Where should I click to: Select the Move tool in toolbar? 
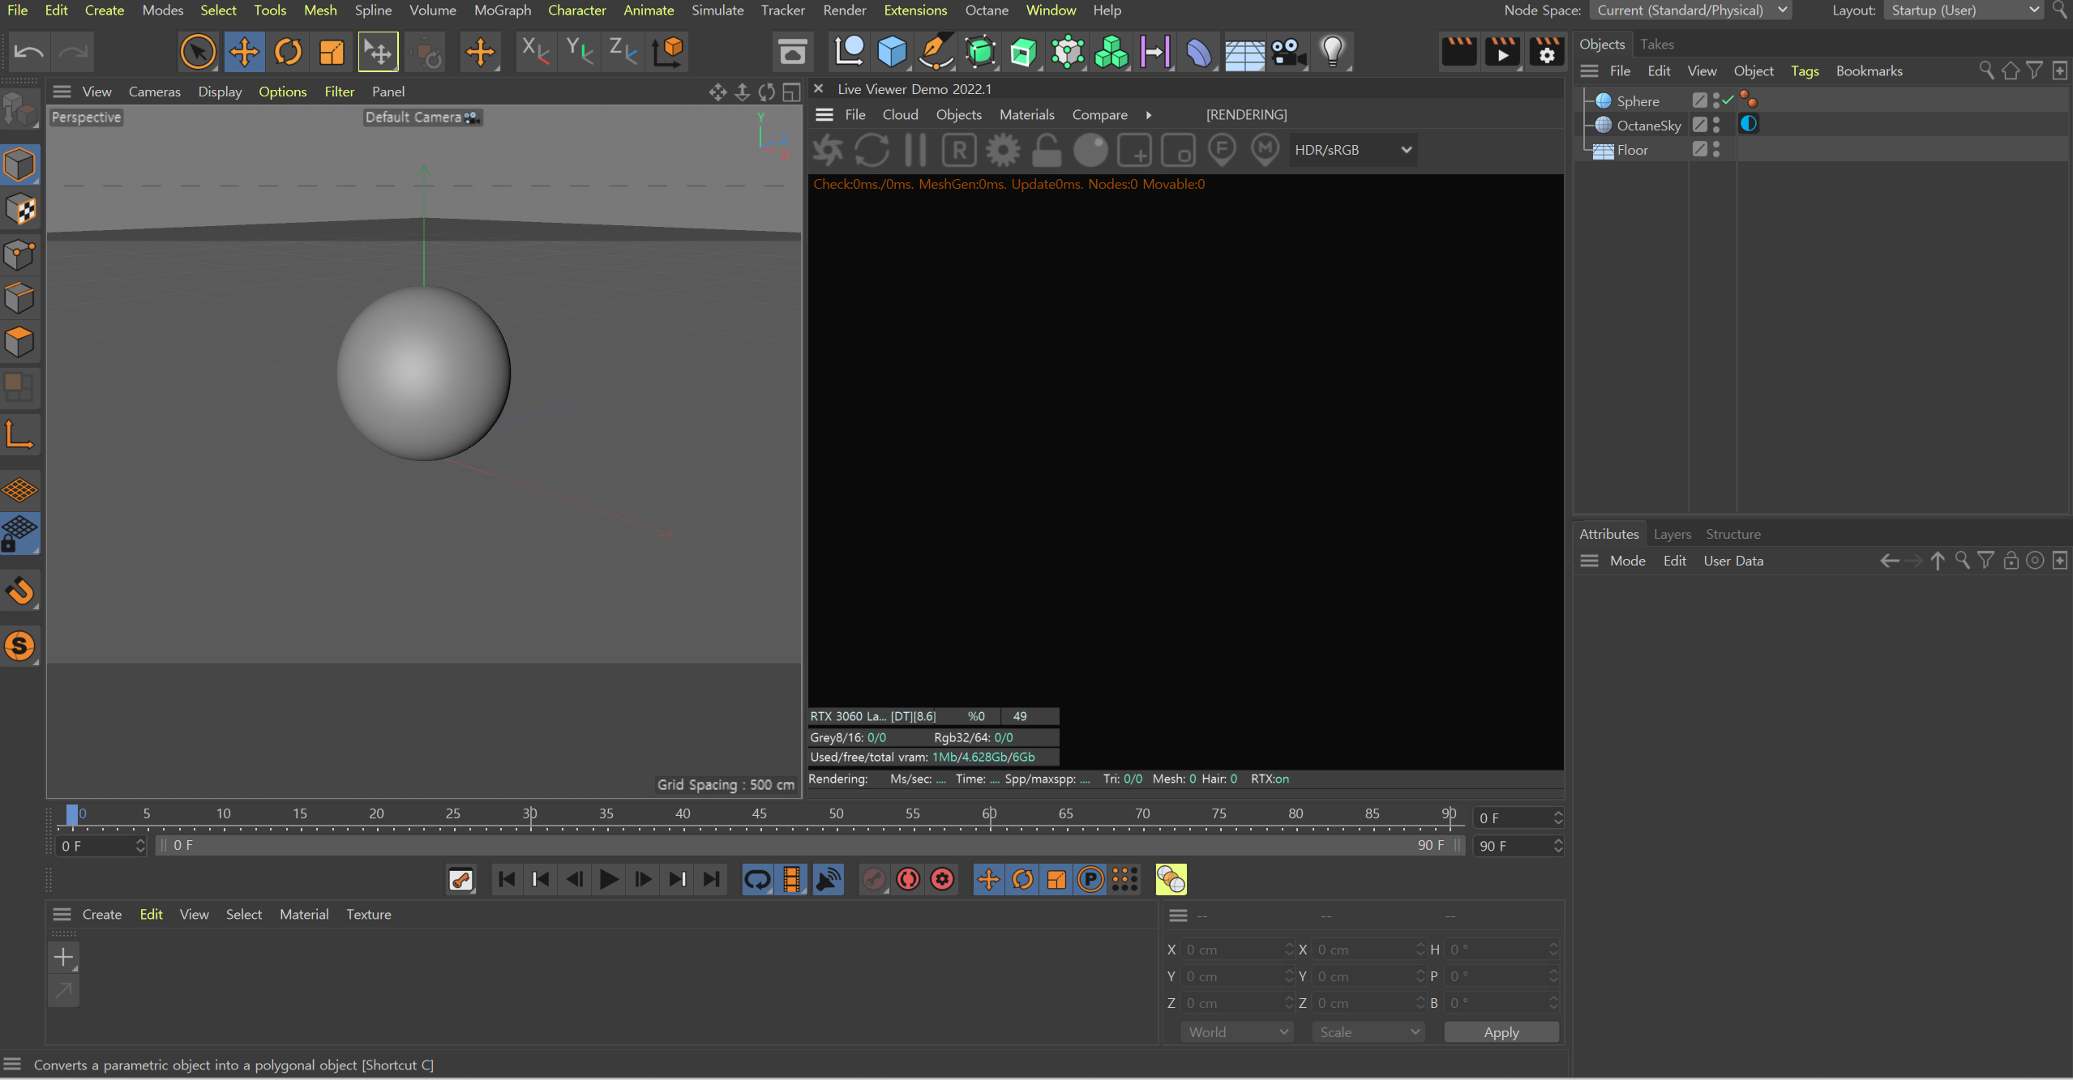point(242,51)
